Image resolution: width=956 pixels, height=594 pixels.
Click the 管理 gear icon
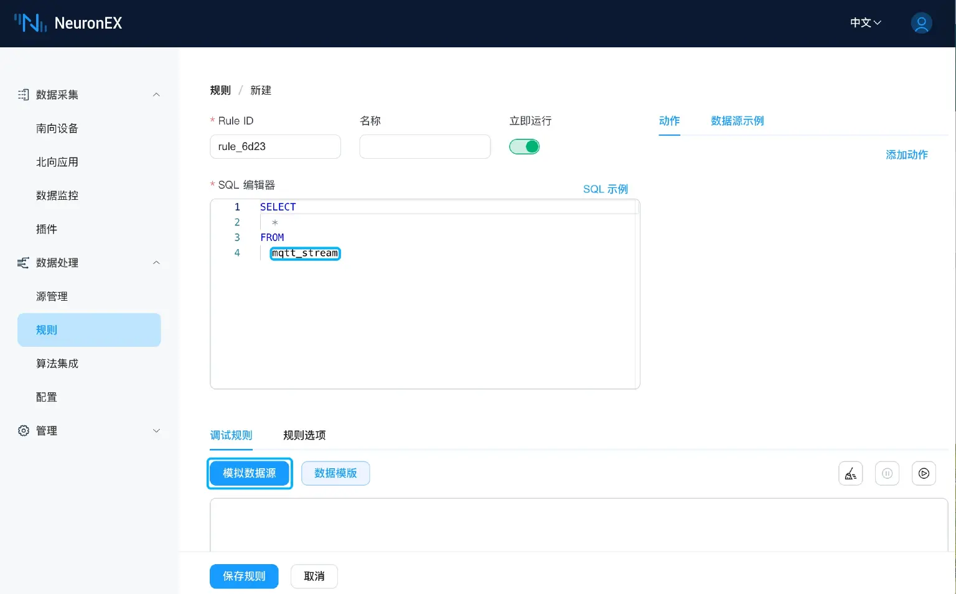click(24, 431)
